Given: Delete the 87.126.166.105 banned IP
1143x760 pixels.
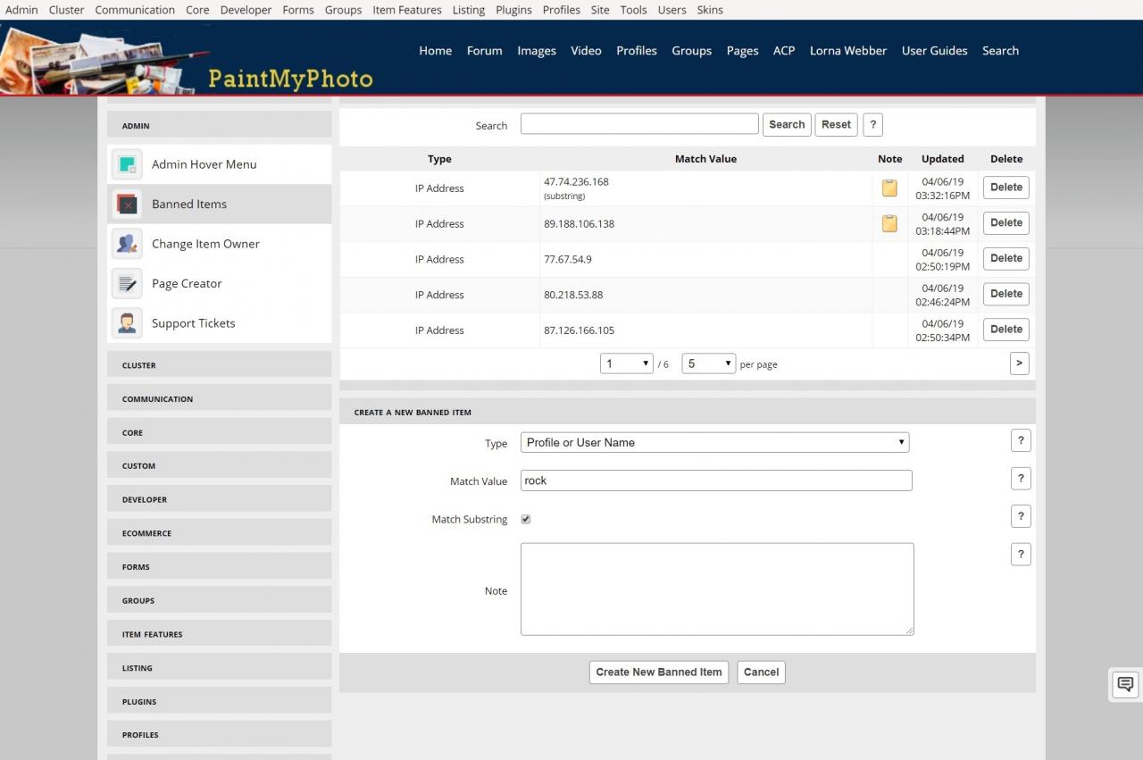Looking at the screenshot, I should (1006, 330).
